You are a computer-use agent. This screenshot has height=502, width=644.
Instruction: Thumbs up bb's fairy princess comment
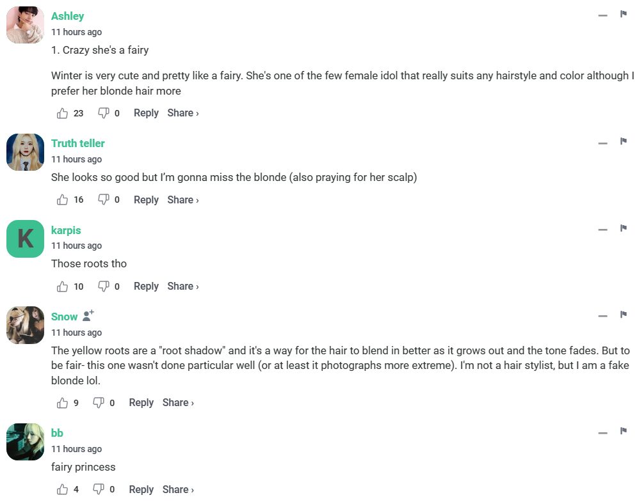pyautogui.click(x=63, y=490)
